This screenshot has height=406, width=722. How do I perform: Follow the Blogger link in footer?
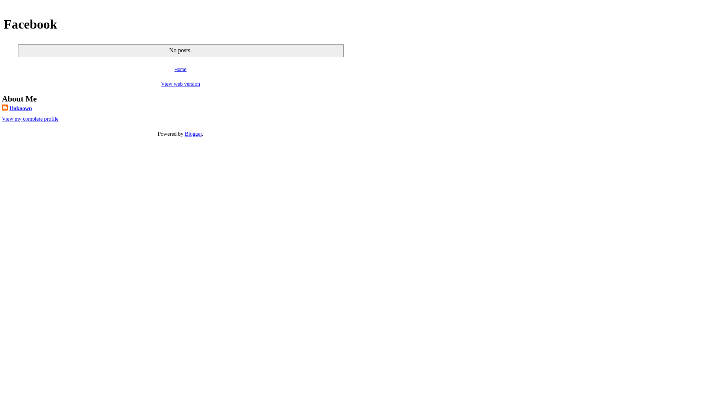[193, 134]
